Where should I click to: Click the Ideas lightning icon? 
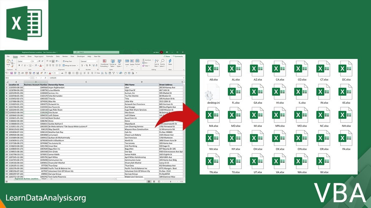point(170,62)
